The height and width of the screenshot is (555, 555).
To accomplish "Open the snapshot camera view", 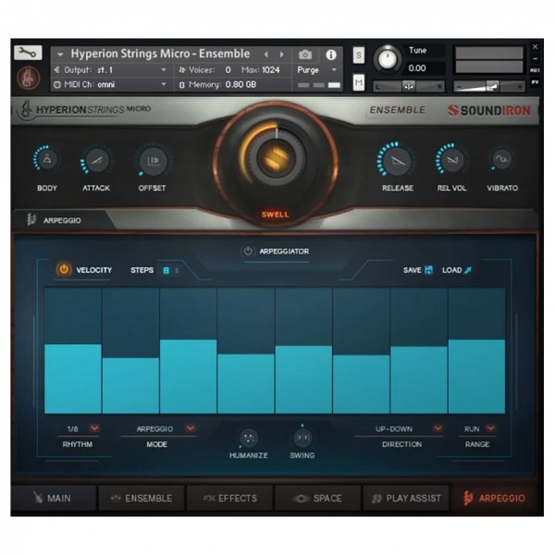I will pyautogui.click(x=305, y=55).
